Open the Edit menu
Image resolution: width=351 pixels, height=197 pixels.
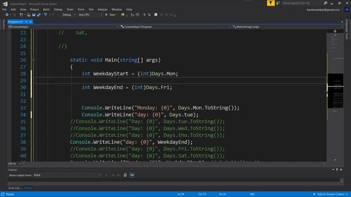click(13, 9)
